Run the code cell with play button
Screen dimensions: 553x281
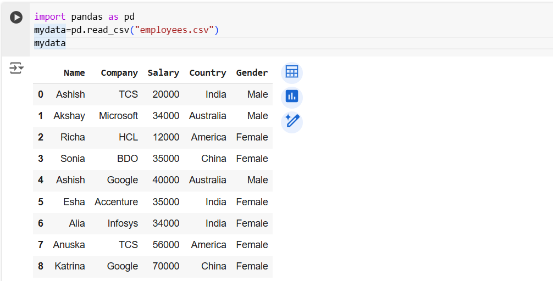[x=16, y=18]
